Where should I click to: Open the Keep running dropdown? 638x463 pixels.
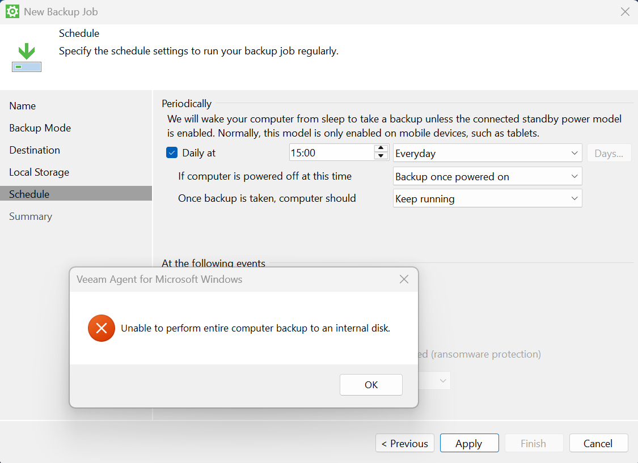click(x=487, y=199)
